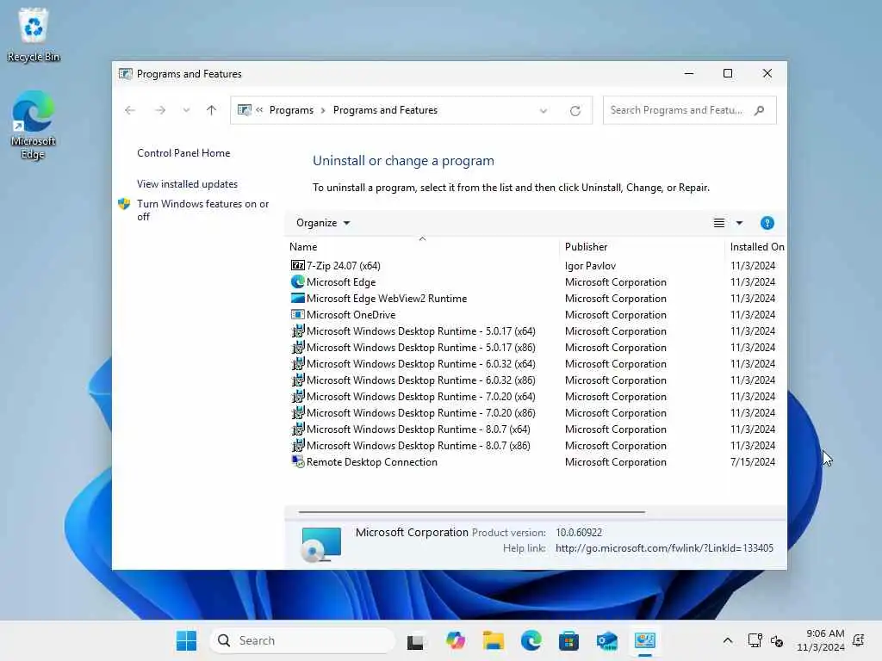Show hidden icons tray chevron
Screen dimensions: 882x661
point(727,640)
